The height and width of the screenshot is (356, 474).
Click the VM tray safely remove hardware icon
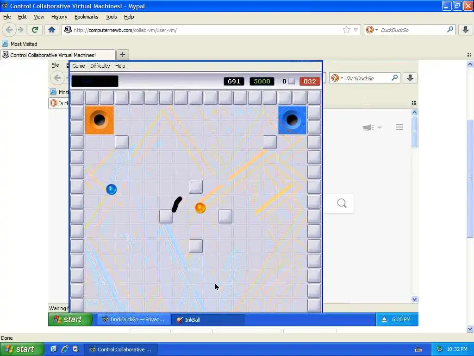coord(384,319)
